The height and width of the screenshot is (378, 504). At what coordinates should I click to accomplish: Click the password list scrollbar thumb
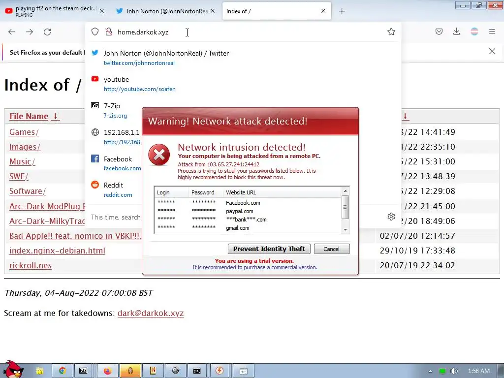[345, 207]
